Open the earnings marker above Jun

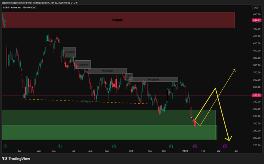(60, 146)
